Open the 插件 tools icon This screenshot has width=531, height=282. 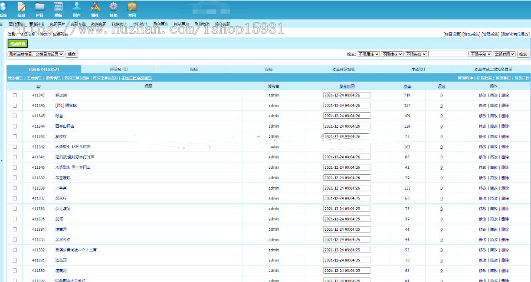(x=95, y=9)
